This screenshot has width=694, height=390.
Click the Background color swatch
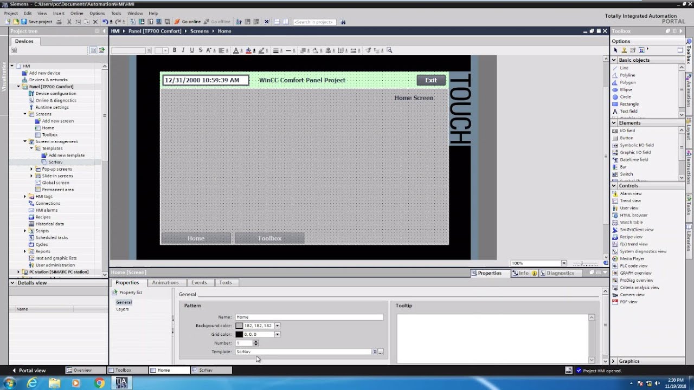click(x=239, y=326)
